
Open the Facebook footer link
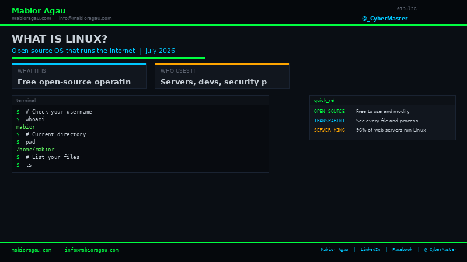click(x=402, y=250)
